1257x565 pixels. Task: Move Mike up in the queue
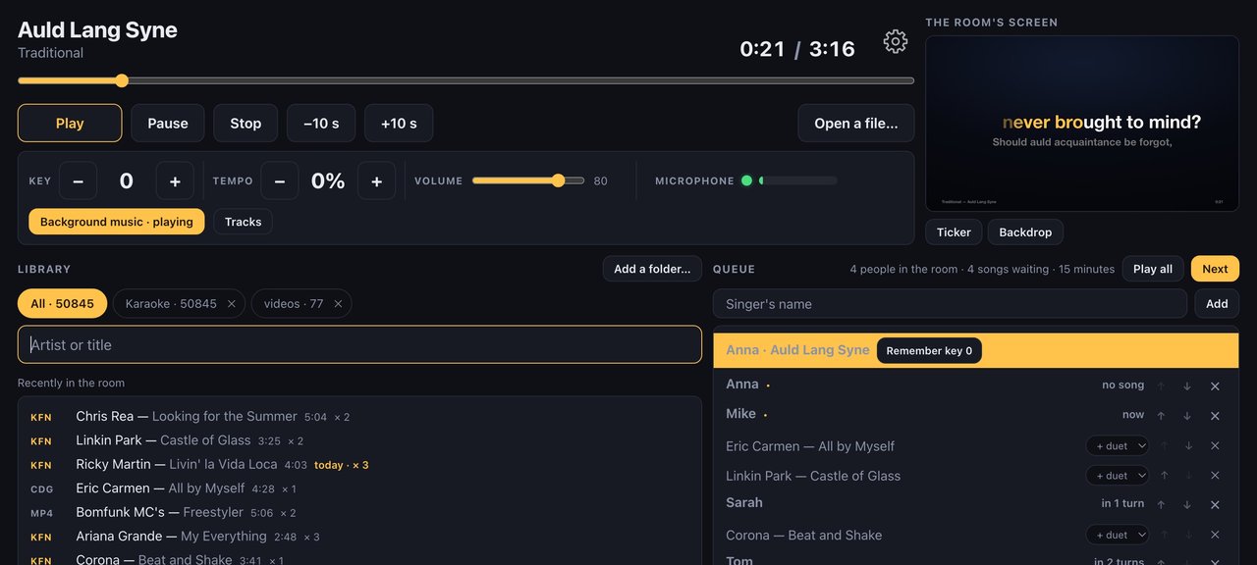click(x=1161, y=416)
